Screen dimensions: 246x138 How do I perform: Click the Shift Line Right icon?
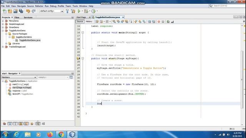coord(154,21)
